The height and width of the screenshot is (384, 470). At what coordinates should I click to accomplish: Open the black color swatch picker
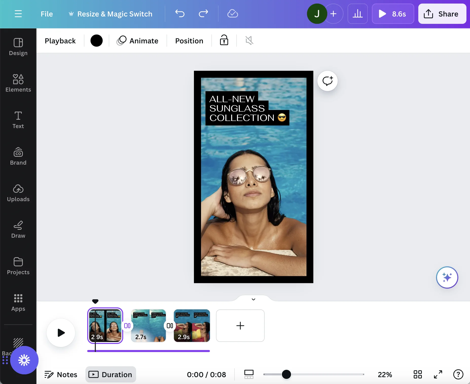pos(97,41)
